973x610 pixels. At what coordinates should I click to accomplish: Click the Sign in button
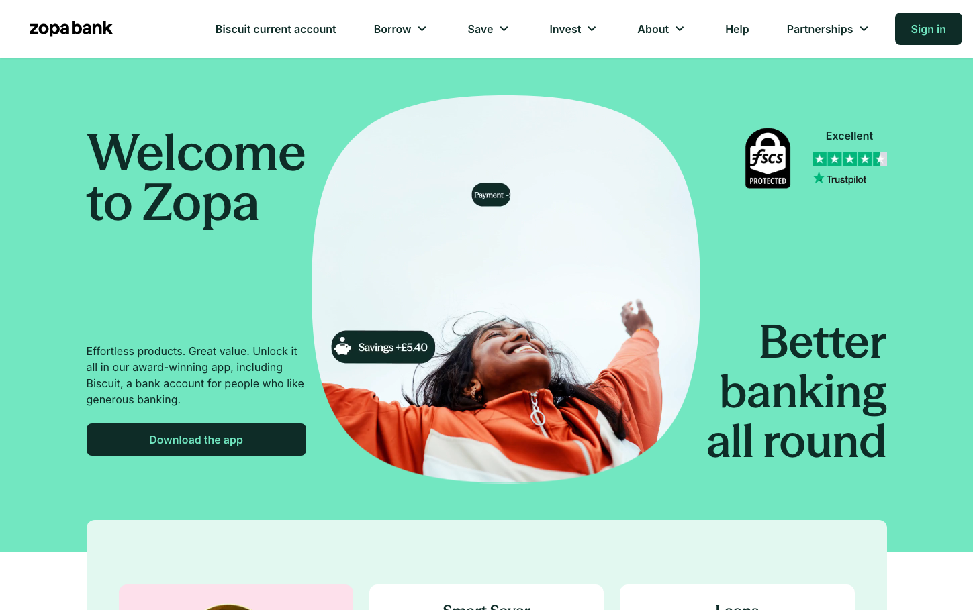928,29
